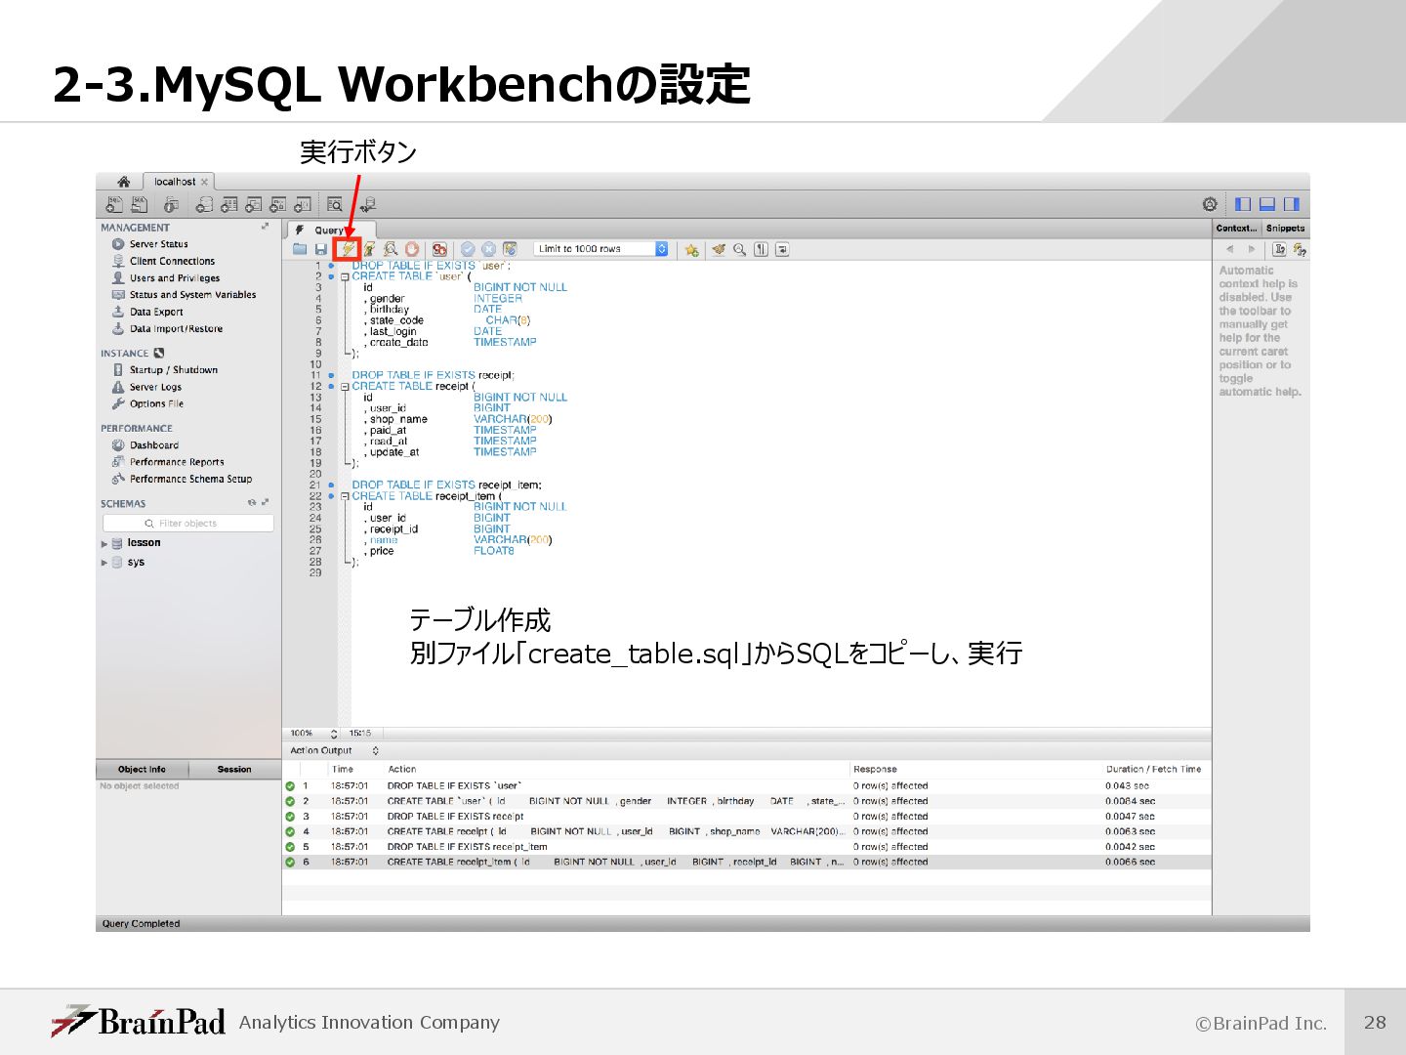The width and height of the screenshot is (1406, 1055).
Task: Open Startup / Shutdown
Action: click(x=173, y=369)
